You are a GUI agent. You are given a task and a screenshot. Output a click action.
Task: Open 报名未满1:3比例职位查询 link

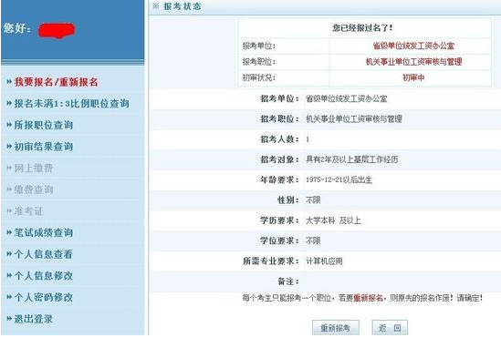71,104
